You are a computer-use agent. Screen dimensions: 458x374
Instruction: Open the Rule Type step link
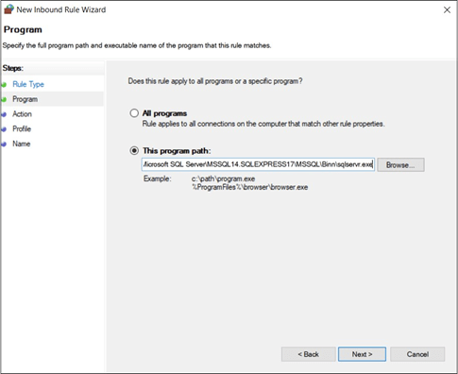[x=28, y=84]
